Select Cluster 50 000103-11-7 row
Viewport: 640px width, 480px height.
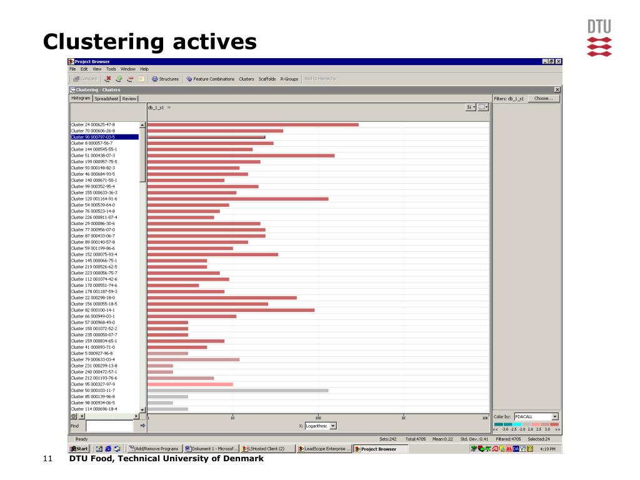point(104,390)
